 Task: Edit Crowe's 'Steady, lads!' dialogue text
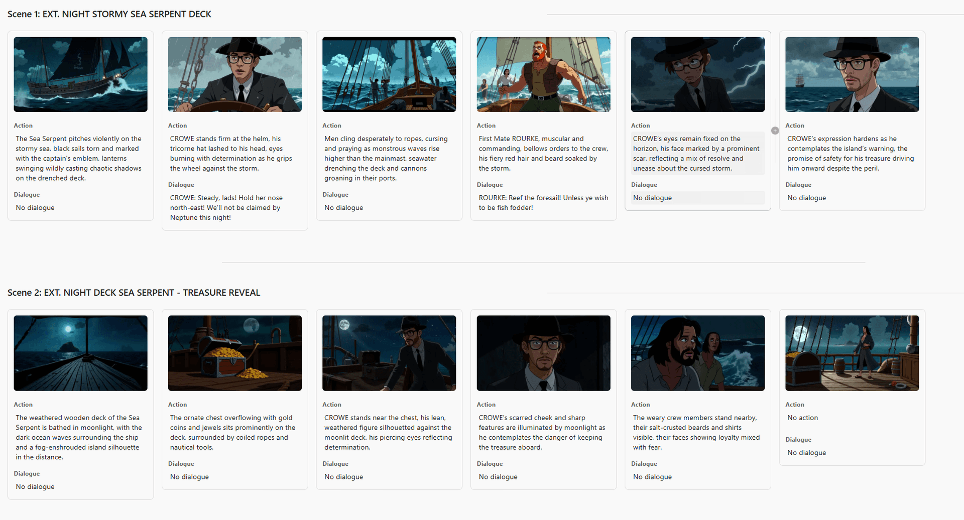tap(226, 207)
